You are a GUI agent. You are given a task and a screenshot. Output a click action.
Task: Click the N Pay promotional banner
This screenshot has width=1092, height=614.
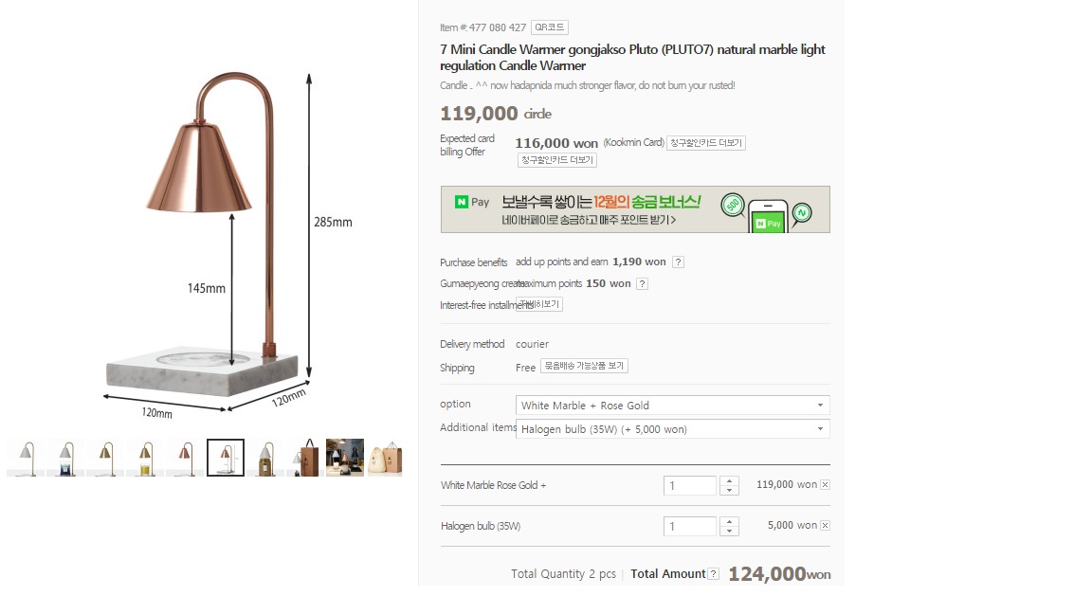[x=635, y=209]
